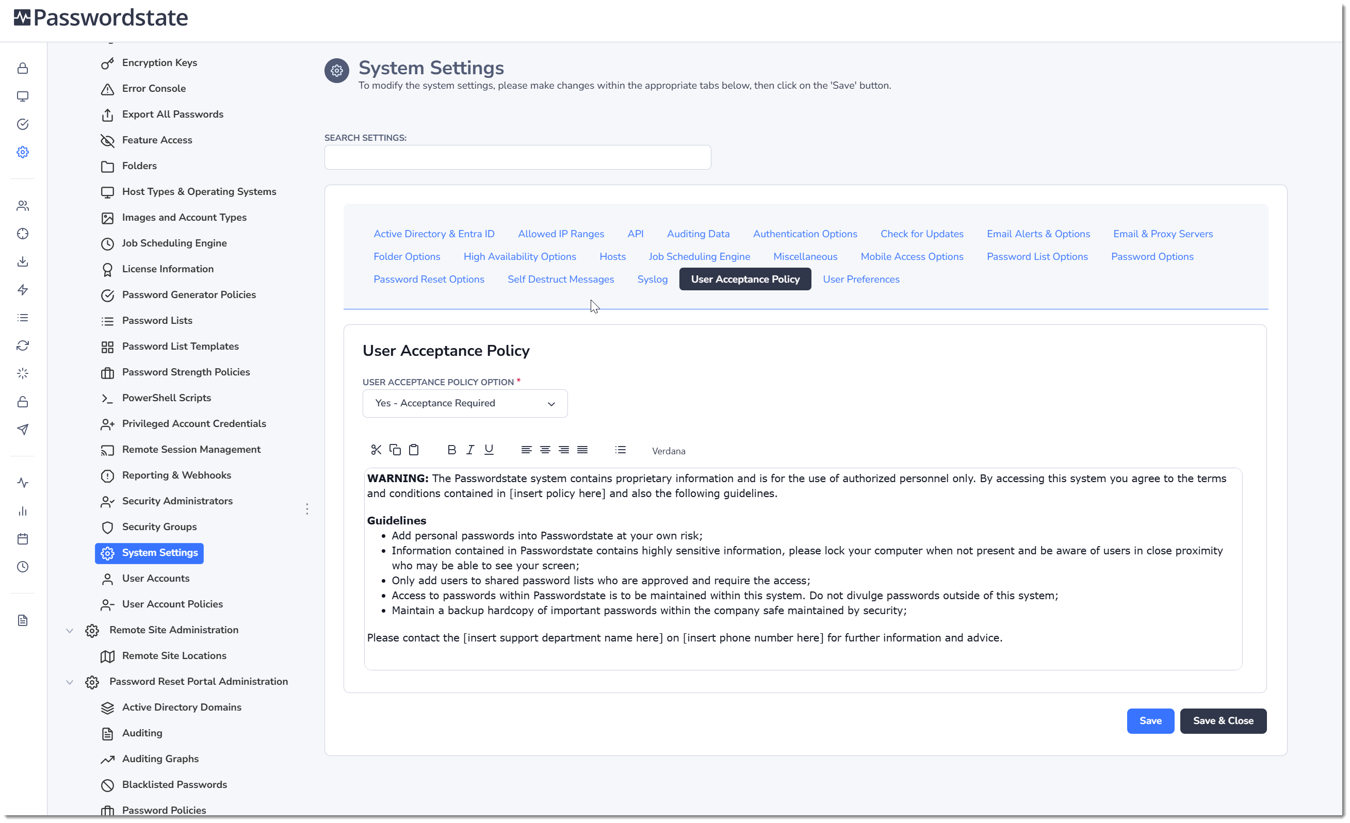Select the lightning bolt icon in the left icon rail
Image resolution: width=1350 pixels, height=823 pixels.
23,290
